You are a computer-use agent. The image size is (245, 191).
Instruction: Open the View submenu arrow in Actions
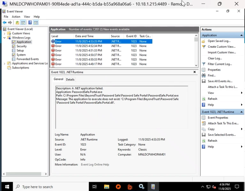[242, 93]
